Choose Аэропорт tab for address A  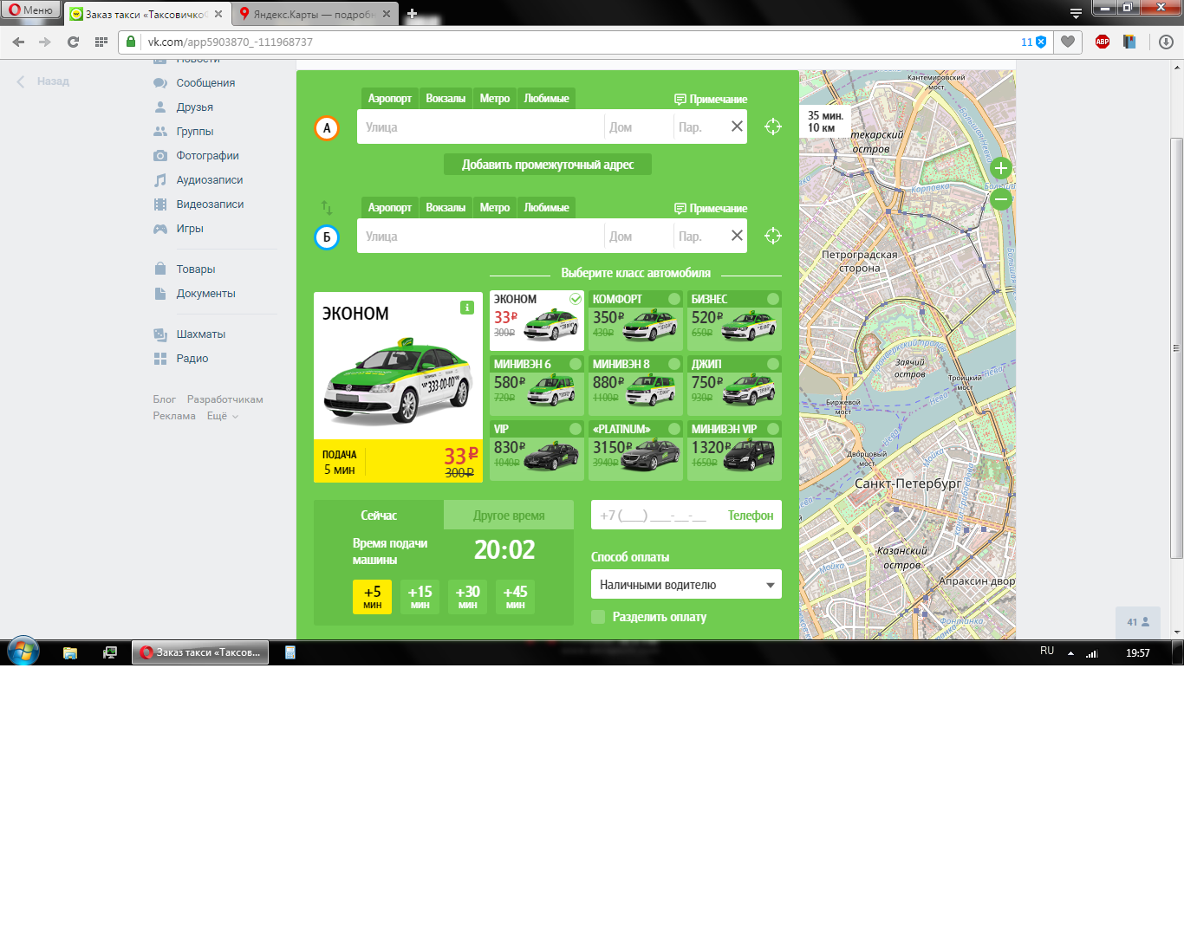(389, 99)
